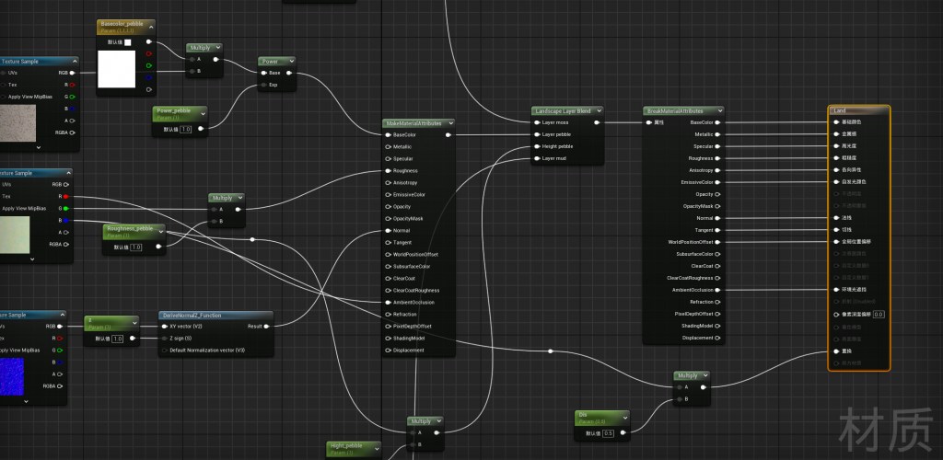Click the Base input pin on Power node
The width and height of the screenshot is (943, 460).
click(262, 74)
